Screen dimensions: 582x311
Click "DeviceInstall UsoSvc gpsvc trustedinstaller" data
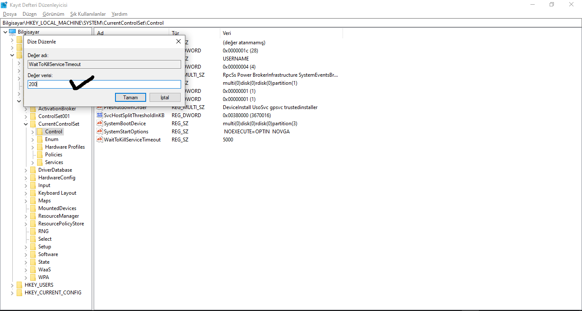coord(270,107)
